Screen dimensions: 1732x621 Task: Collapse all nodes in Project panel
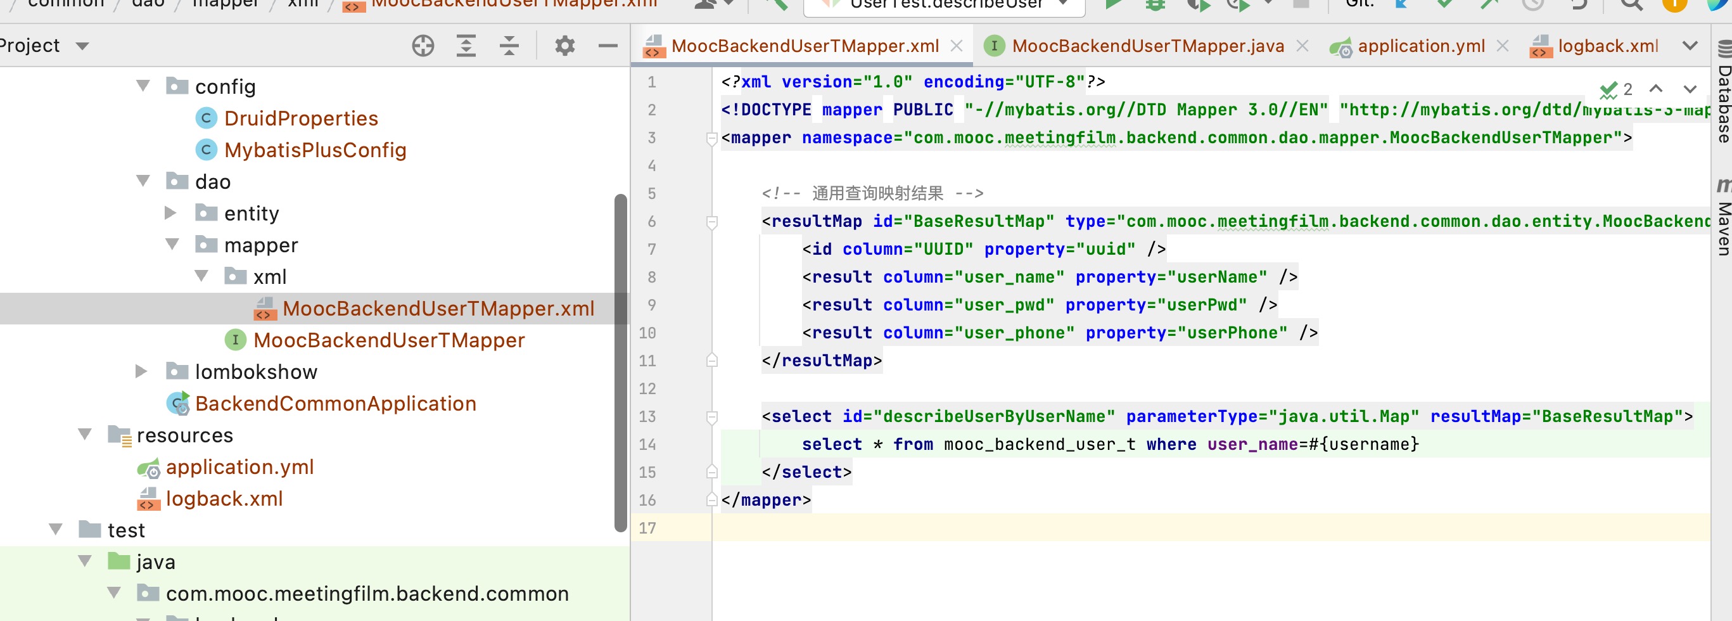tap(509, 46)
